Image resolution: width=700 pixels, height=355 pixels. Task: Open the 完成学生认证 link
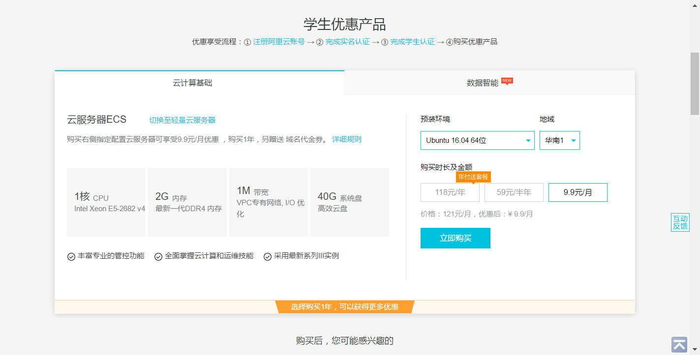tap(412, 42)
